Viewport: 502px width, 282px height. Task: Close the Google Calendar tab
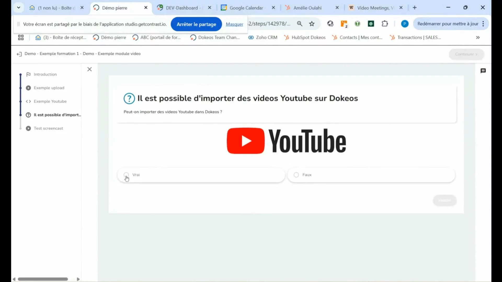pyautogui.click(x=273, y=8)
